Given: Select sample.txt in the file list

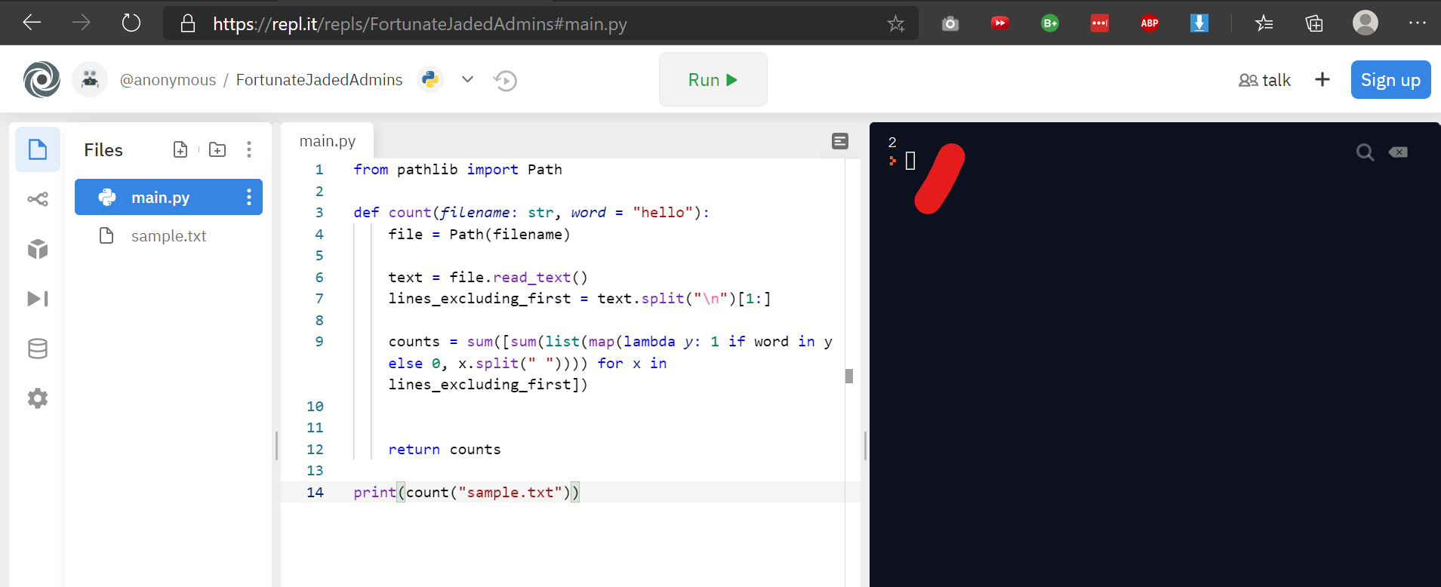Looking at the screenshot, I should [x=168, y=236].
